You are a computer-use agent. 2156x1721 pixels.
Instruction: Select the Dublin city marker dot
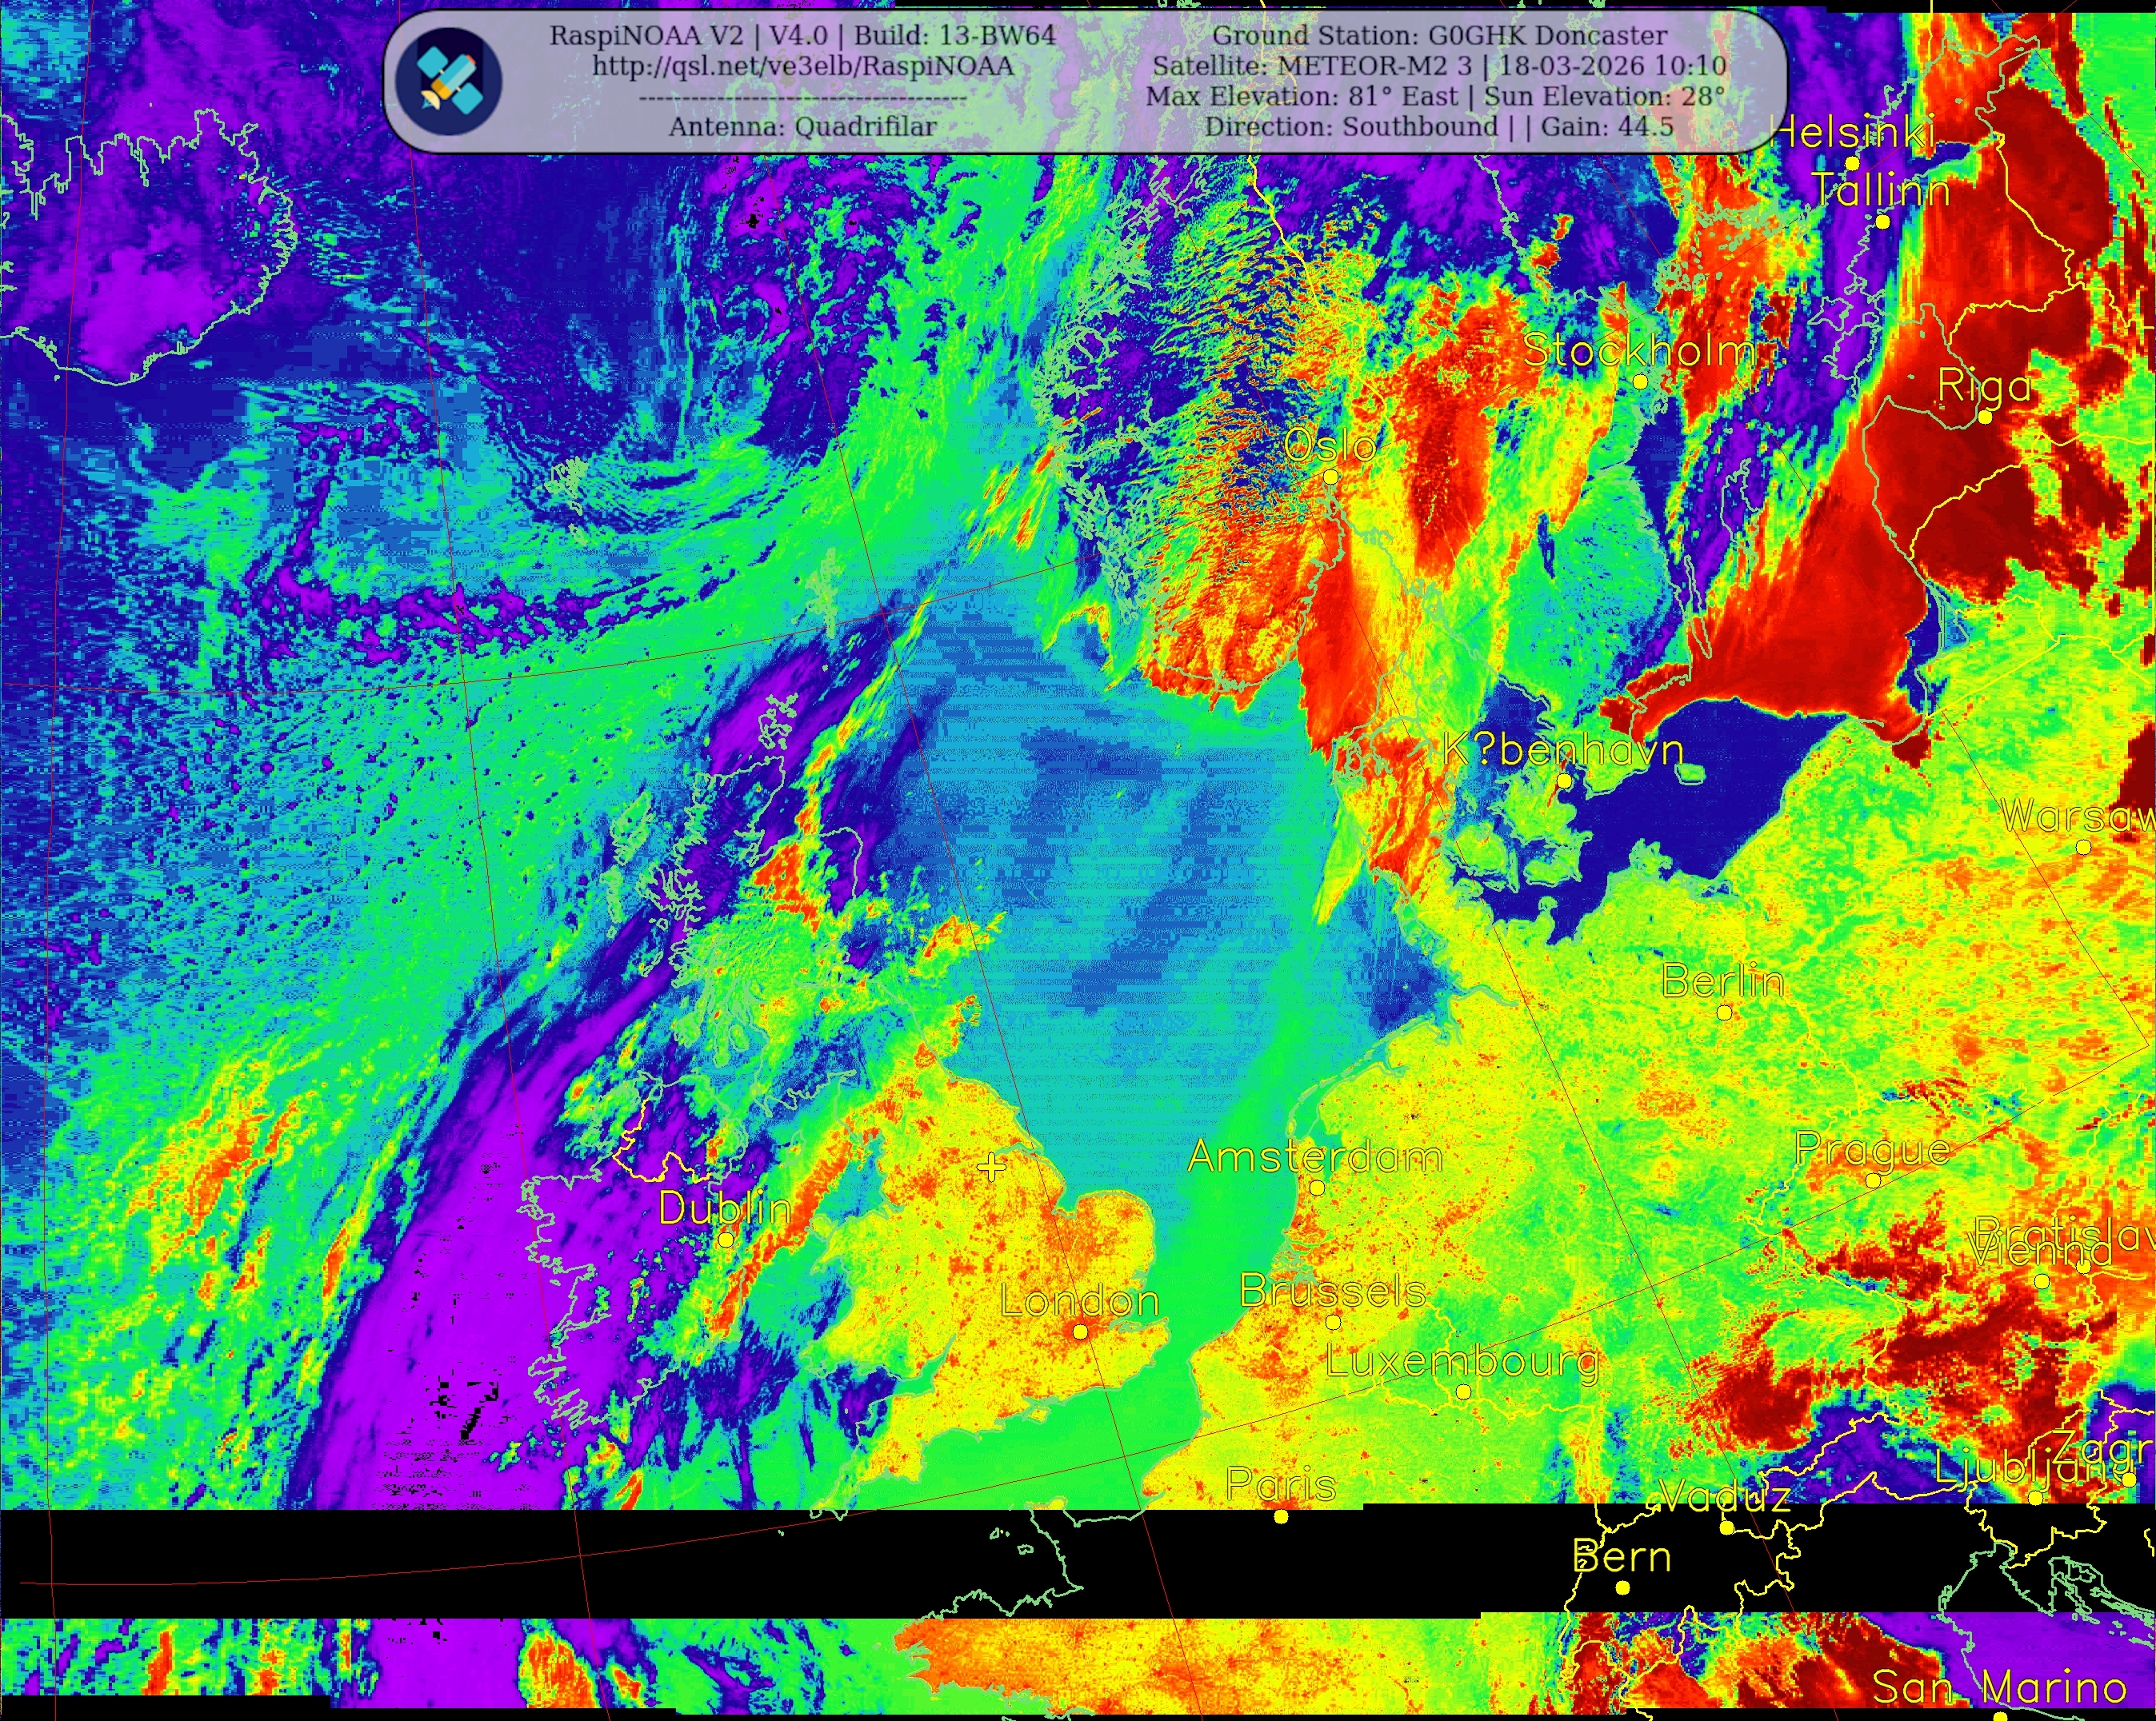click(x=726, y=1240)
